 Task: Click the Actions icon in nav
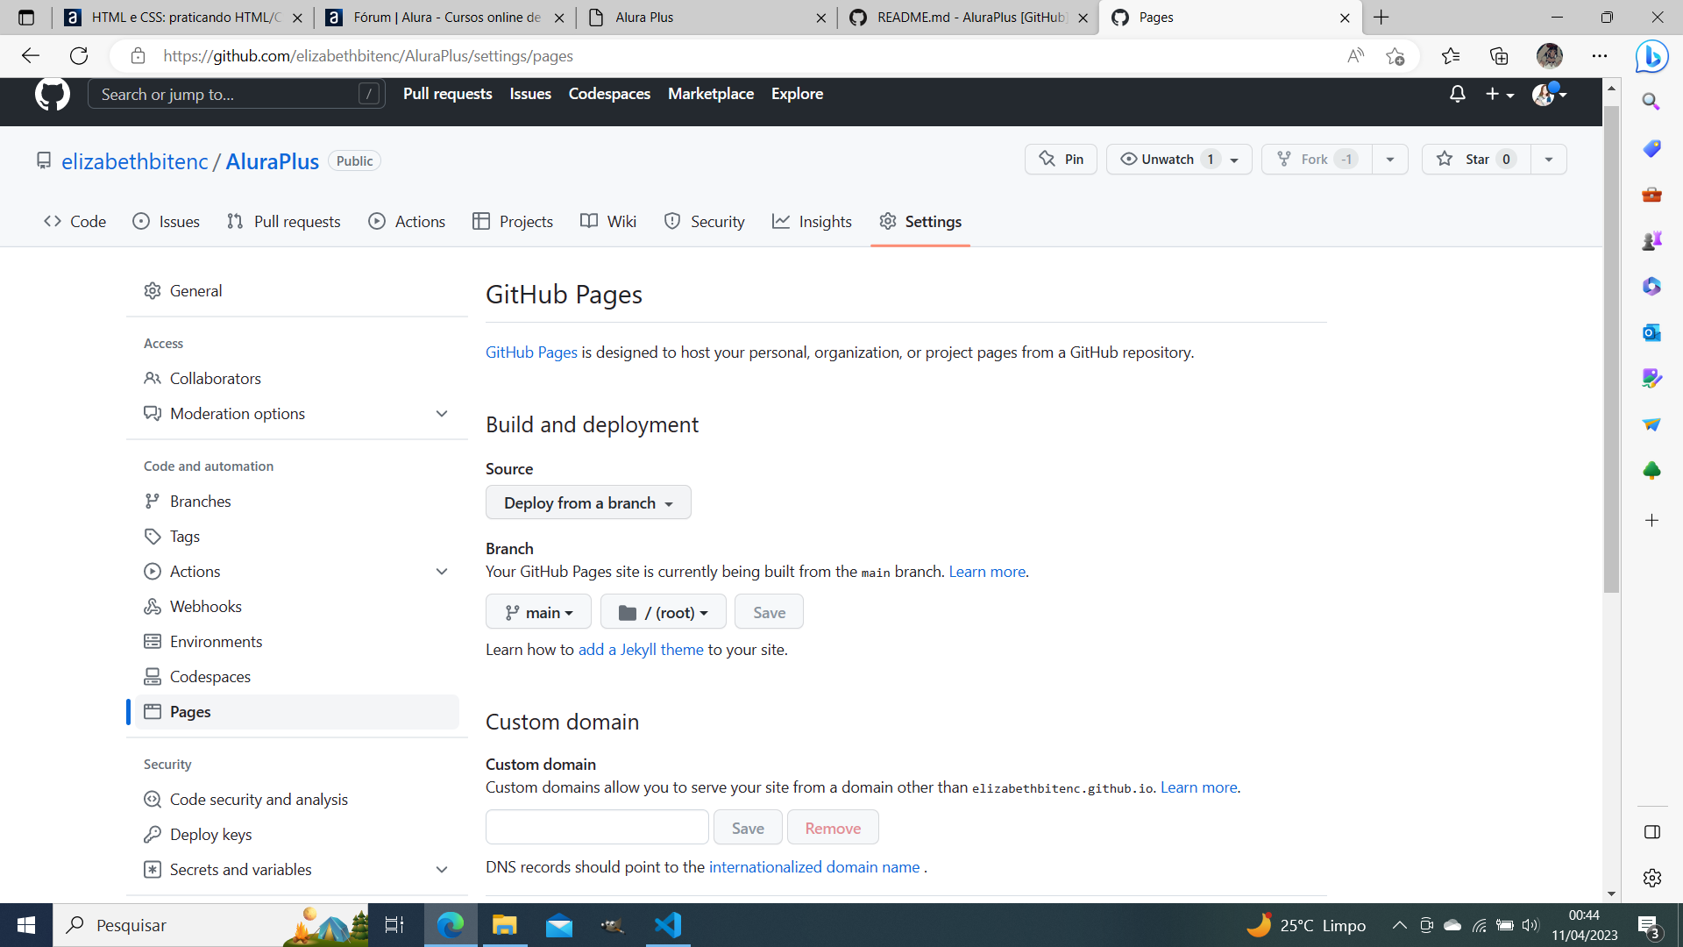pyautogui.click(x=376, y=222)
